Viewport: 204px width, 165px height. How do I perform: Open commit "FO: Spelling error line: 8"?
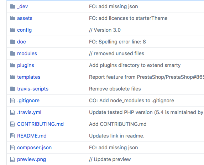coord(117,42)
